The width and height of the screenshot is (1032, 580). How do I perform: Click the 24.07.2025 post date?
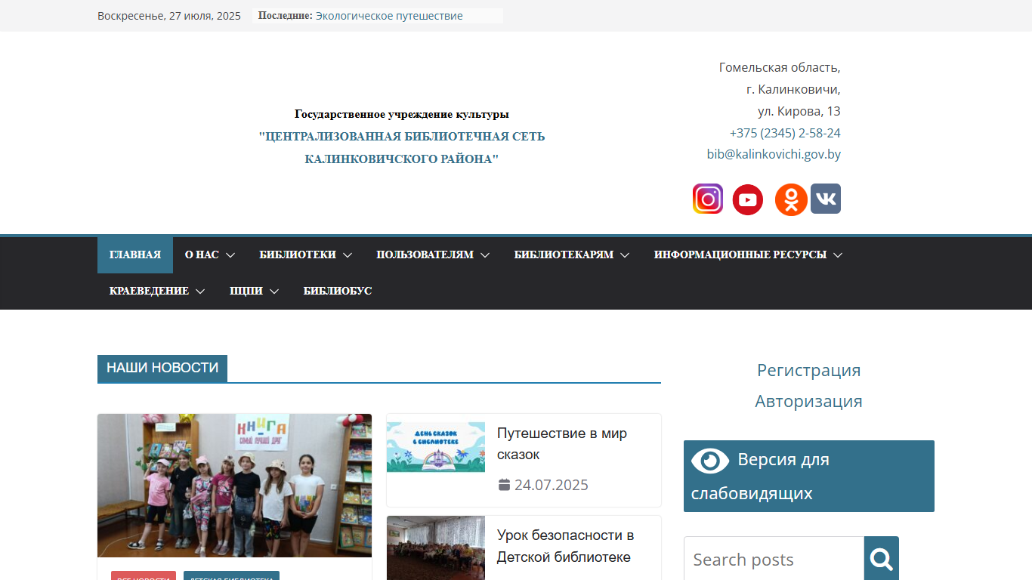[x=552, y=485]
